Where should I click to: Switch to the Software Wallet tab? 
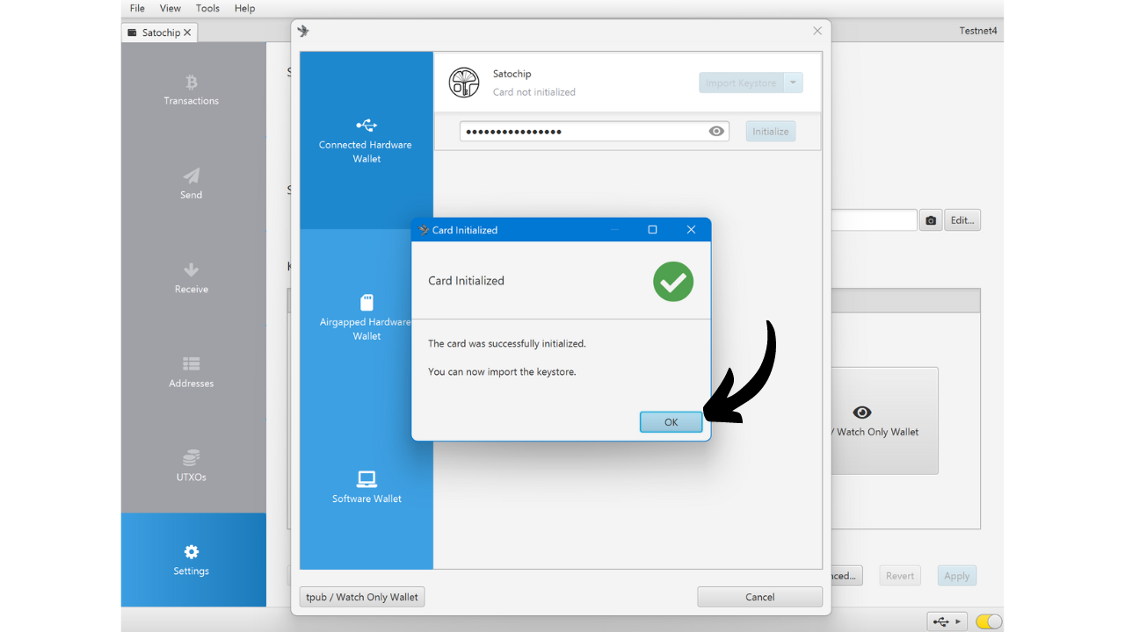367,485
